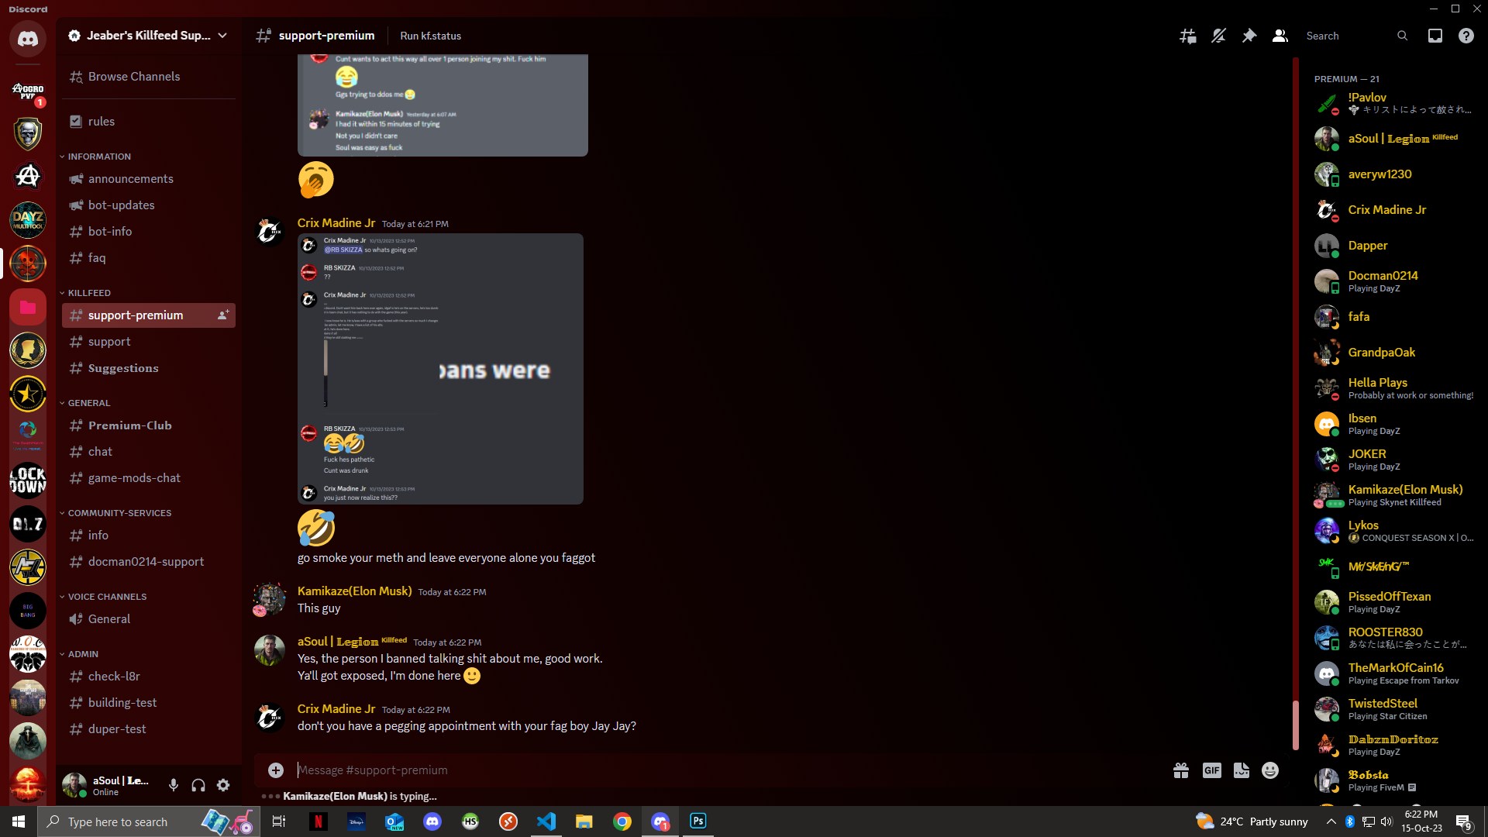
Task: Click the chat scrollbar
Action: point(1294,725)
